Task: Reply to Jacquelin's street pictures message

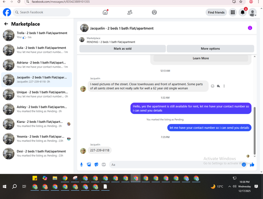Action: (218, 86)
